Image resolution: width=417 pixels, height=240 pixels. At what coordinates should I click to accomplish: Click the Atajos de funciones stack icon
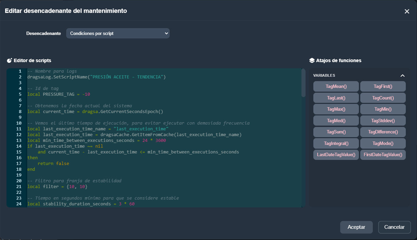click(x=312, y=60)
